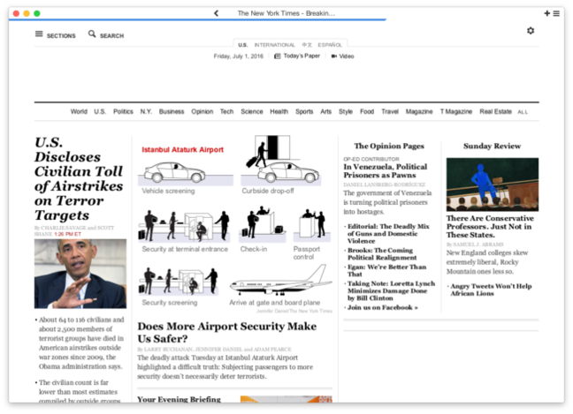This screenshot has height=414, width=573.
Task: Go back using the browser back arrow
Action: [x=216, y=13]
